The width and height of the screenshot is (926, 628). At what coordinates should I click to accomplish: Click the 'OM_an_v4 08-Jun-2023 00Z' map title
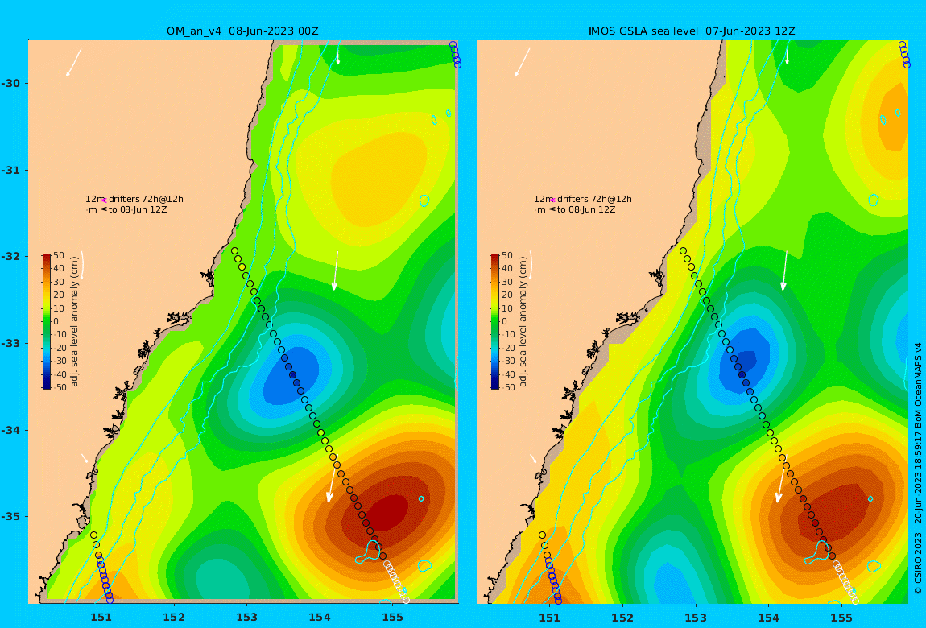tap(242, 31)
